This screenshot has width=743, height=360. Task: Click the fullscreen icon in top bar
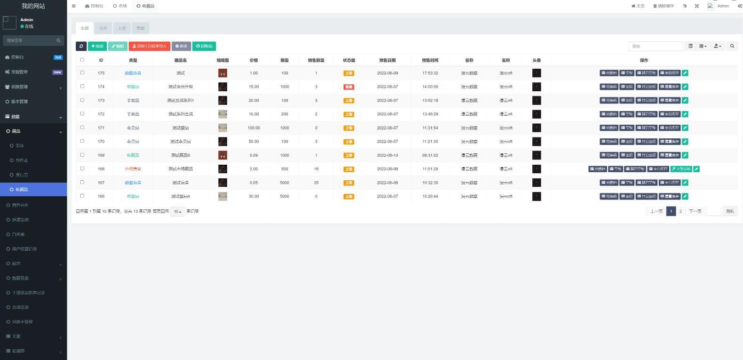pos(697,6)
